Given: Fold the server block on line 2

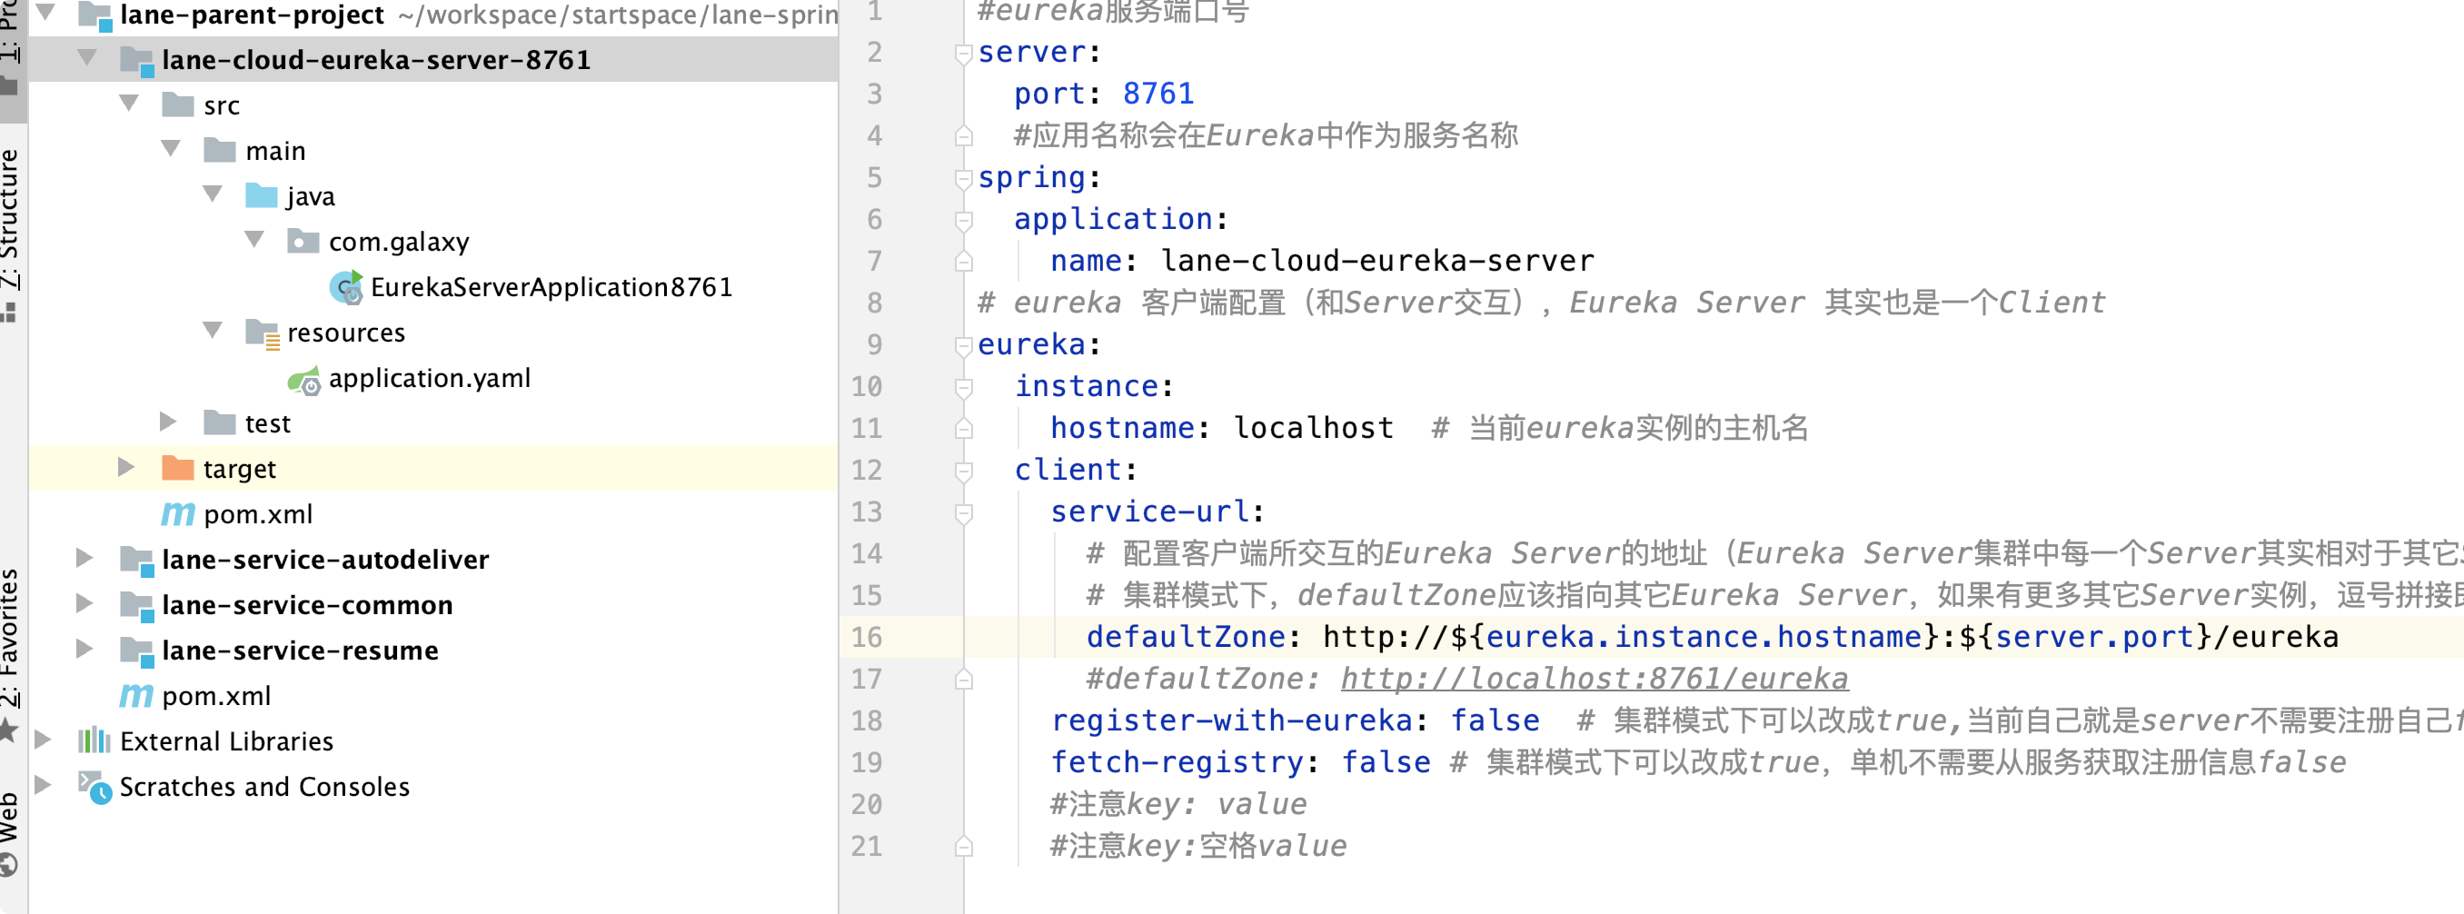Looking at the screenshot, I should [963, 54].
